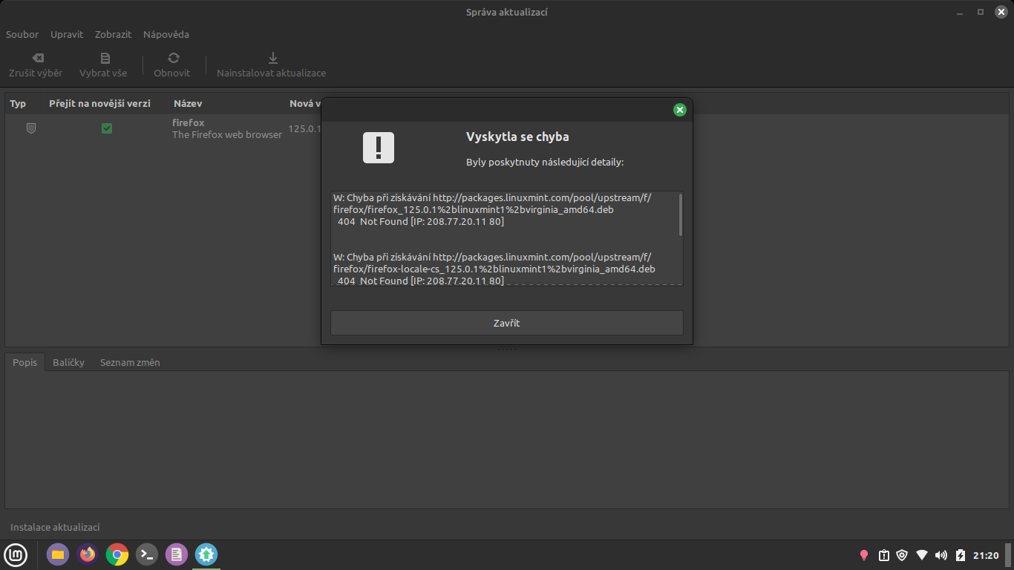The height and width of the screenshot is (570, 1014).
Task: Sort updates by Název column header
Action: point(188,103)
